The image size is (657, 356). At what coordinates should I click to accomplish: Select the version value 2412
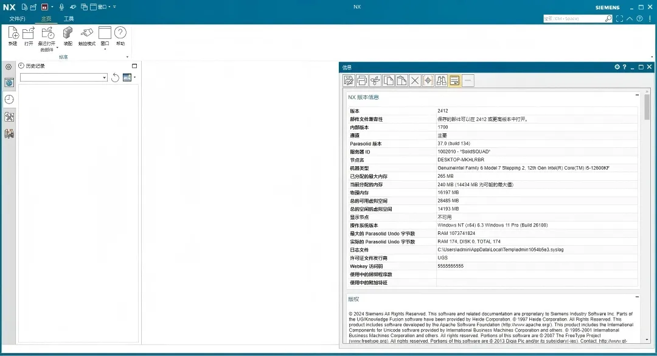442,111
